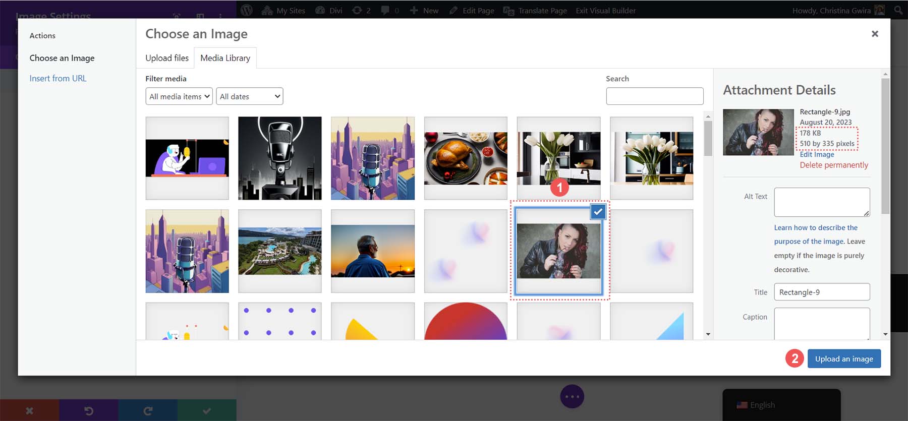Click Exit Visual Builder
This screenshot has width=908, height=421.
click(x=606, y=10)
